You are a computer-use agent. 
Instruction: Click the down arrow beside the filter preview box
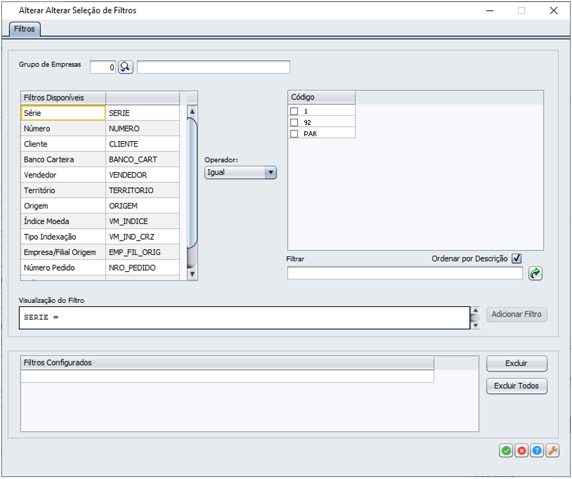tap(475, 325)
